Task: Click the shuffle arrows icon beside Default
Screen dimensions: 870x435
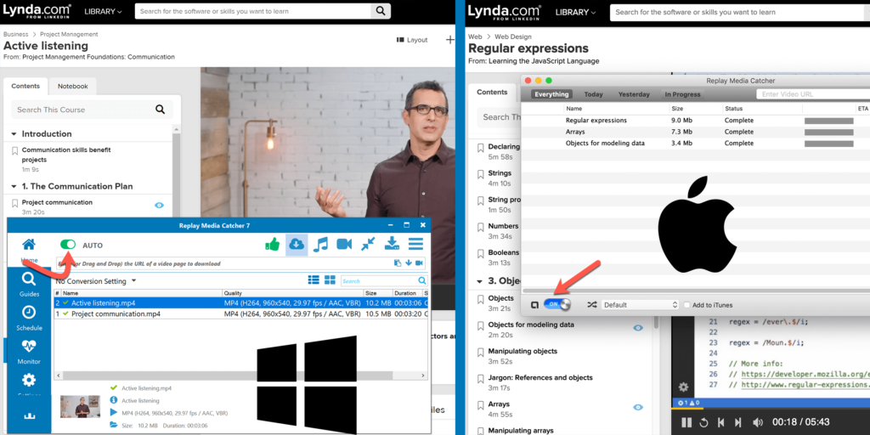Action: click(592, 305)
